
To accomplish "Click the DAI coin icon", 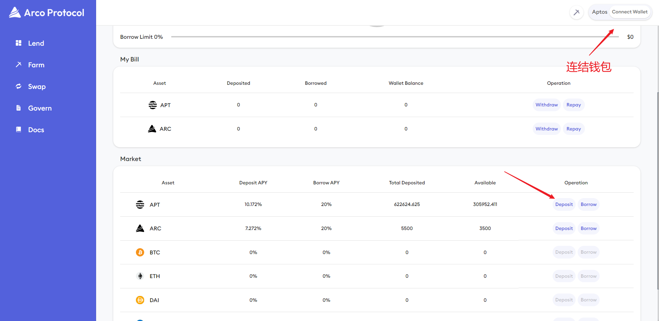I will click(140, 300).
